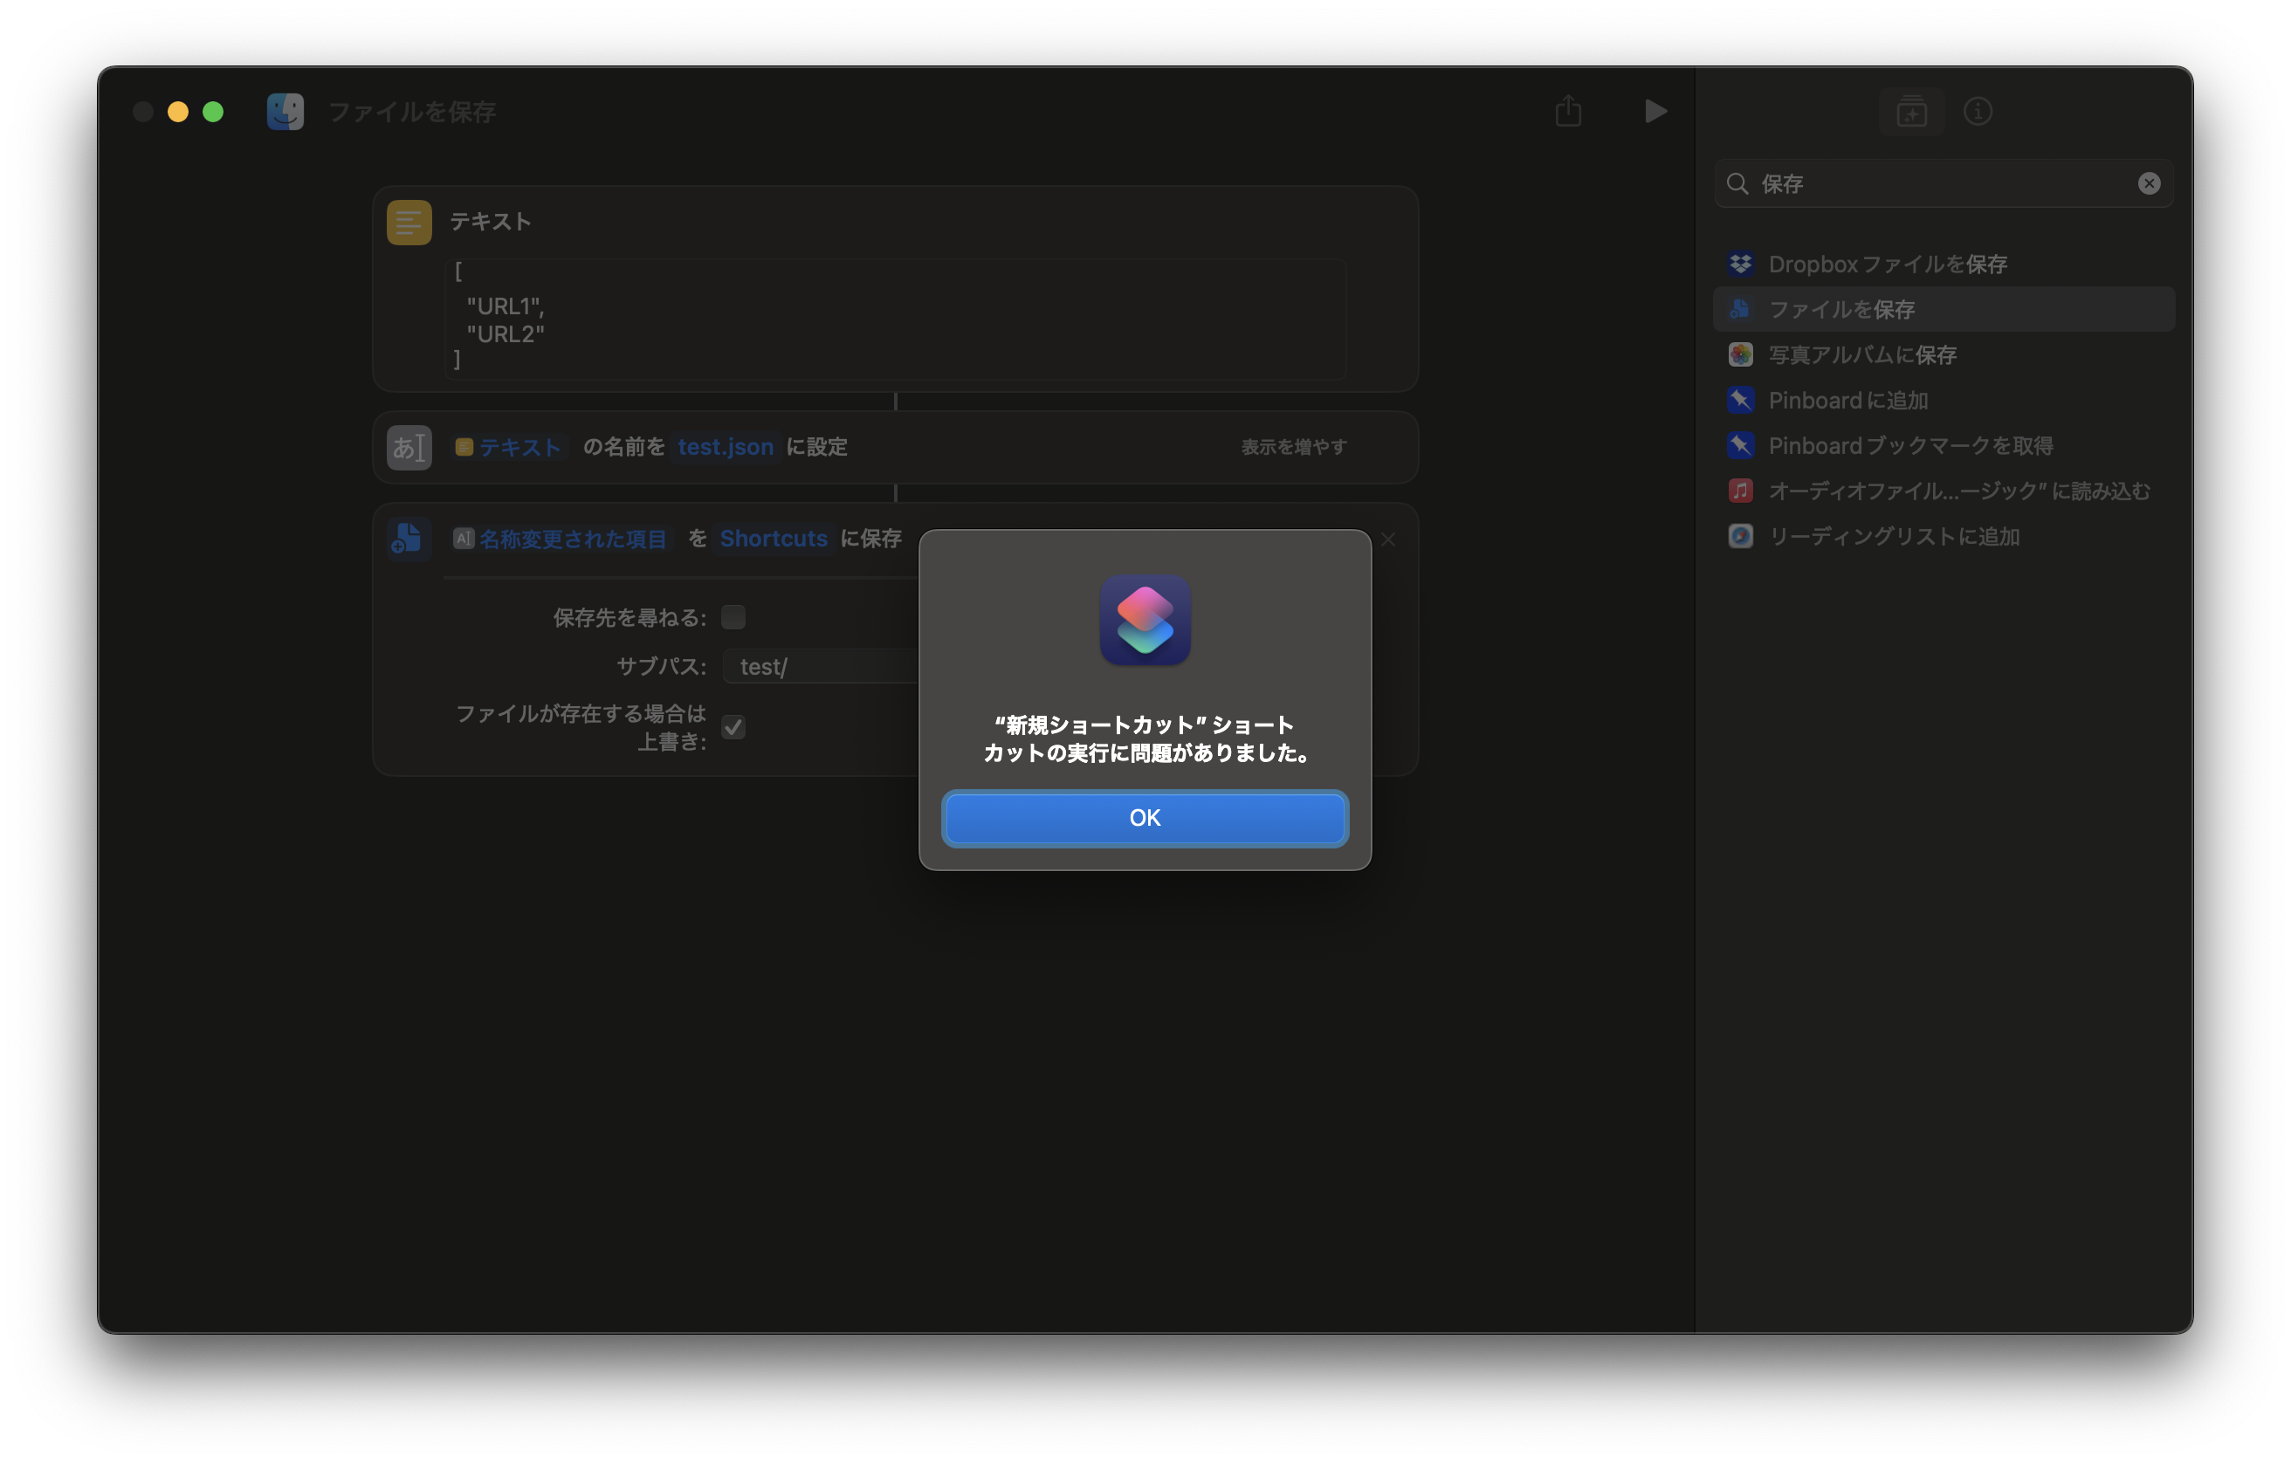The height and width of the screenshot is (1463, 2291).
Task: Select ファイルを保存 in the action list
Action: (1841, 309)
